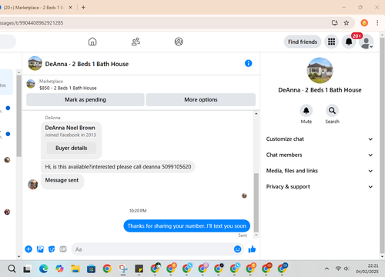
Task: Click the "Thanks for sharing your number" message
Action: pyautogui.click(x=187, y=226)
